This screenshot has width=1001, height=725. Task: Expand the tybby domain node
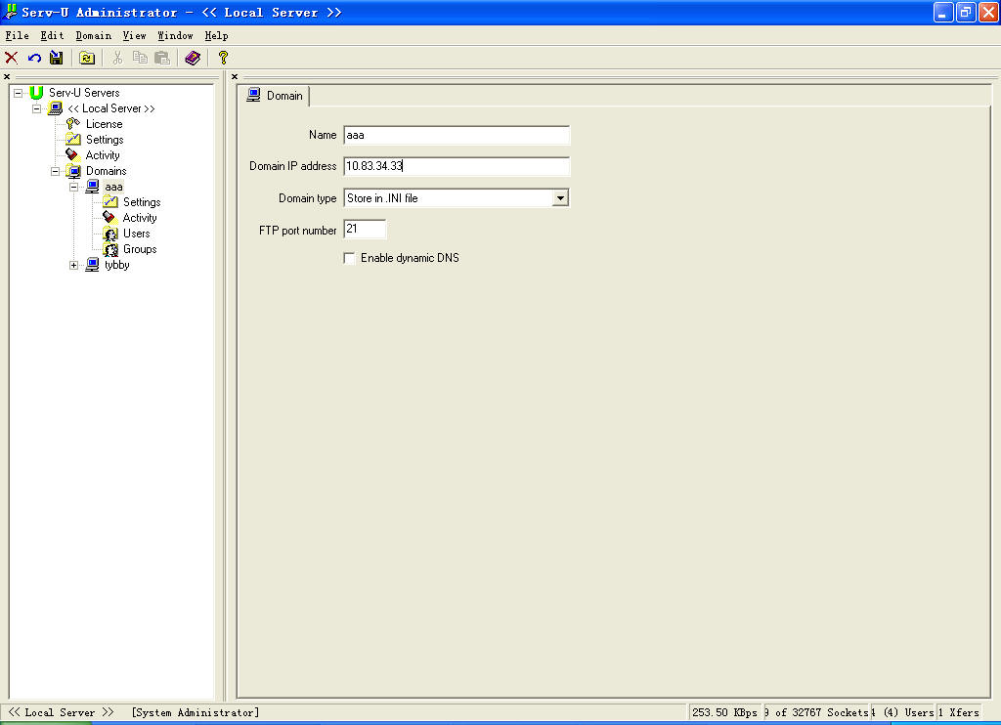click(x=74, y=265)
